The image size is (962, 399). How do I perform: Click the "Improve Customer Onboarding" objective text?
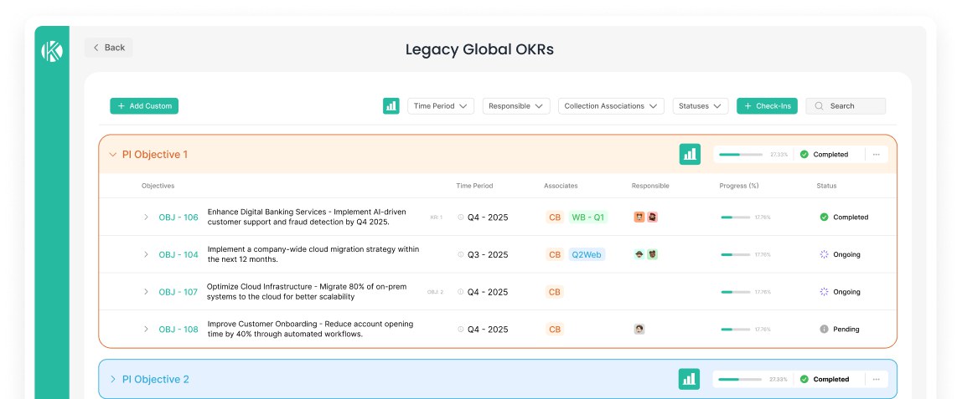click(x=310, y=330)
